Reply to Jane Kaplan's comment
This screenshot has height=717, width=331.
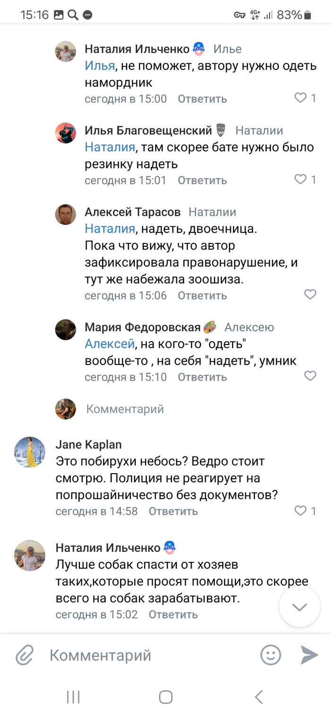coord(173,511)
